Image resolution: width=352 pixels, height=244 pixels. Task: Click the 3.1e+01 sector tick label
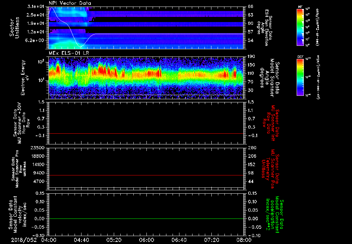[36, 7]
